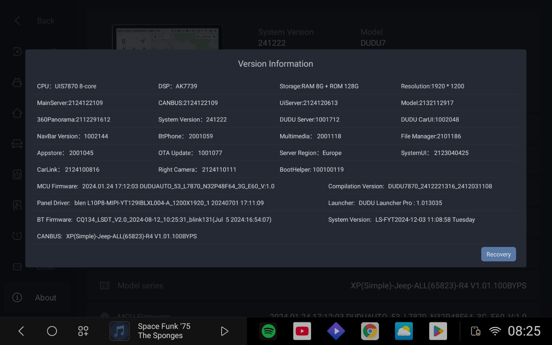
Task: Open the music player album icon
Action: (x=119, y=331)
